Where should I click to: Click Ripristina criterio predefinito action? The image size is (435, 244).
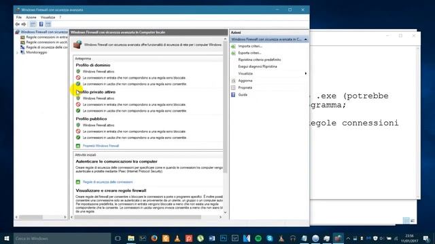pyautogui.click(x=260, y=60)
